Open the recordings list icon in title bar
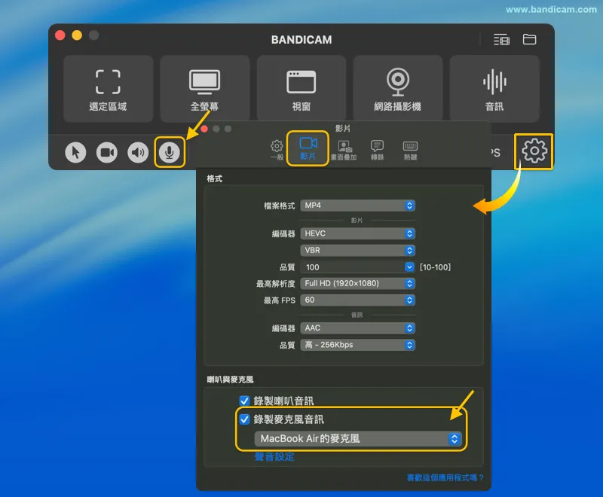This screenshot has width=603, height=497. [x=501, y=40]
